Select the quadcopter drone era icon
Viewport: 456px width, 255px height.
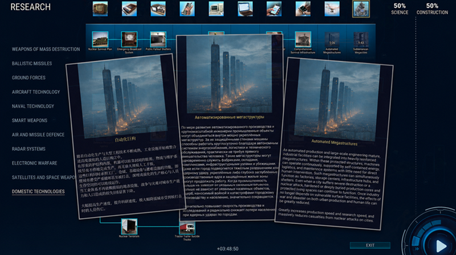[x=332, y=9]
